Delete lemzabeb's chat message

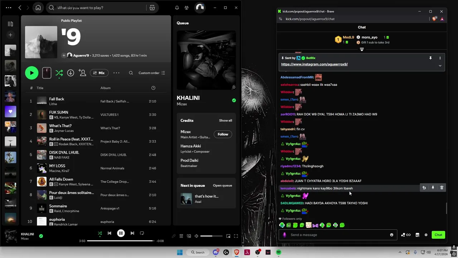pos(442,187)
